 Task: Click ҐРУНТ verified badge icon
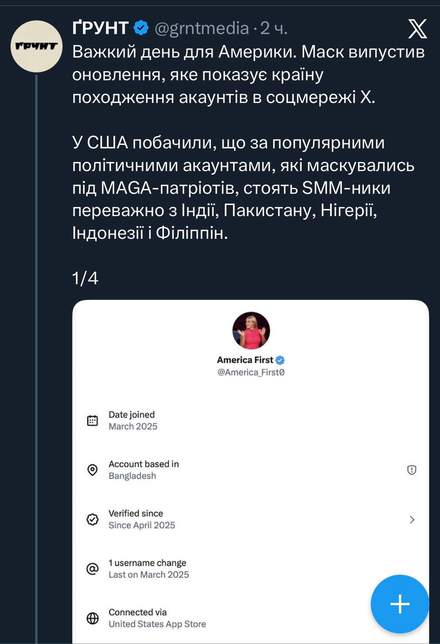(141, 28)
